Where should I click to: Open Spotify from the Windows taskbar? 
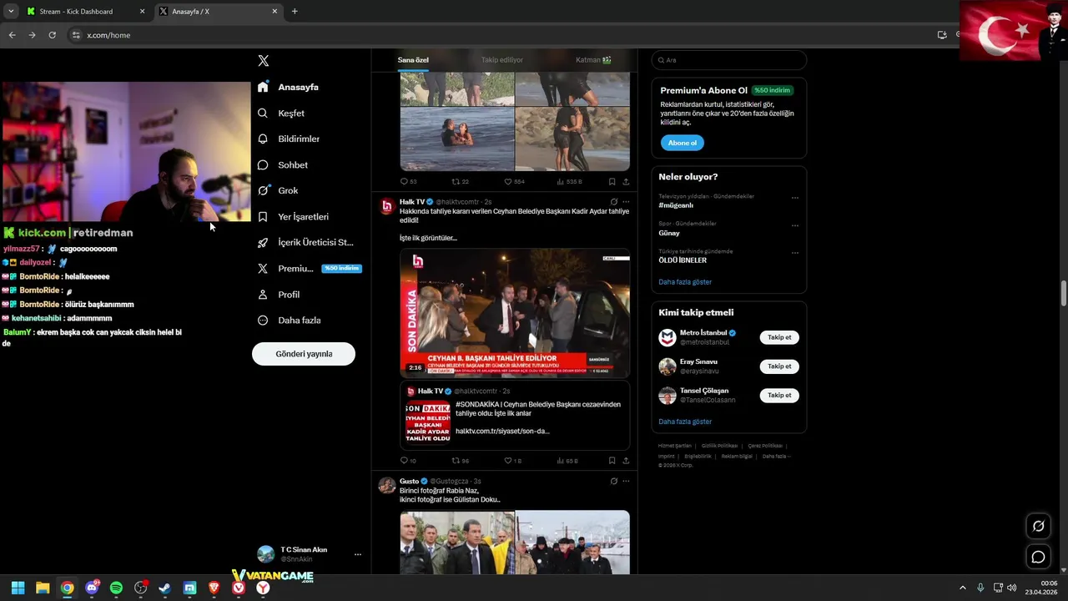116,588
